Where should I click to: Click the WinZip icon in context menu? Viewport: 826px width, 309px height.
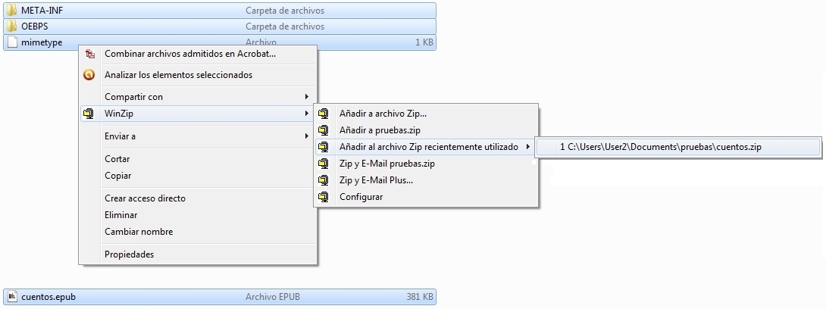tap(89, 113)
